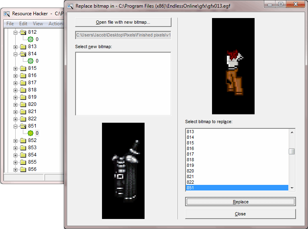Image resolution: width=308 pixels, height=229 pixels.
Task: Select highlighted 851 in replace list
Action: pyautogui.click(x=237, y=188)
